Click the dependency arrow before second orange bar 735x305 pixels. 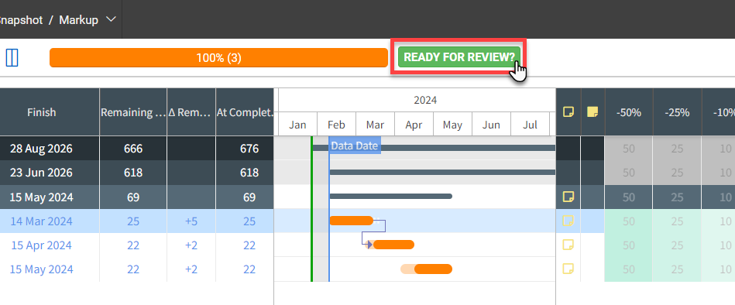point(369,245)
